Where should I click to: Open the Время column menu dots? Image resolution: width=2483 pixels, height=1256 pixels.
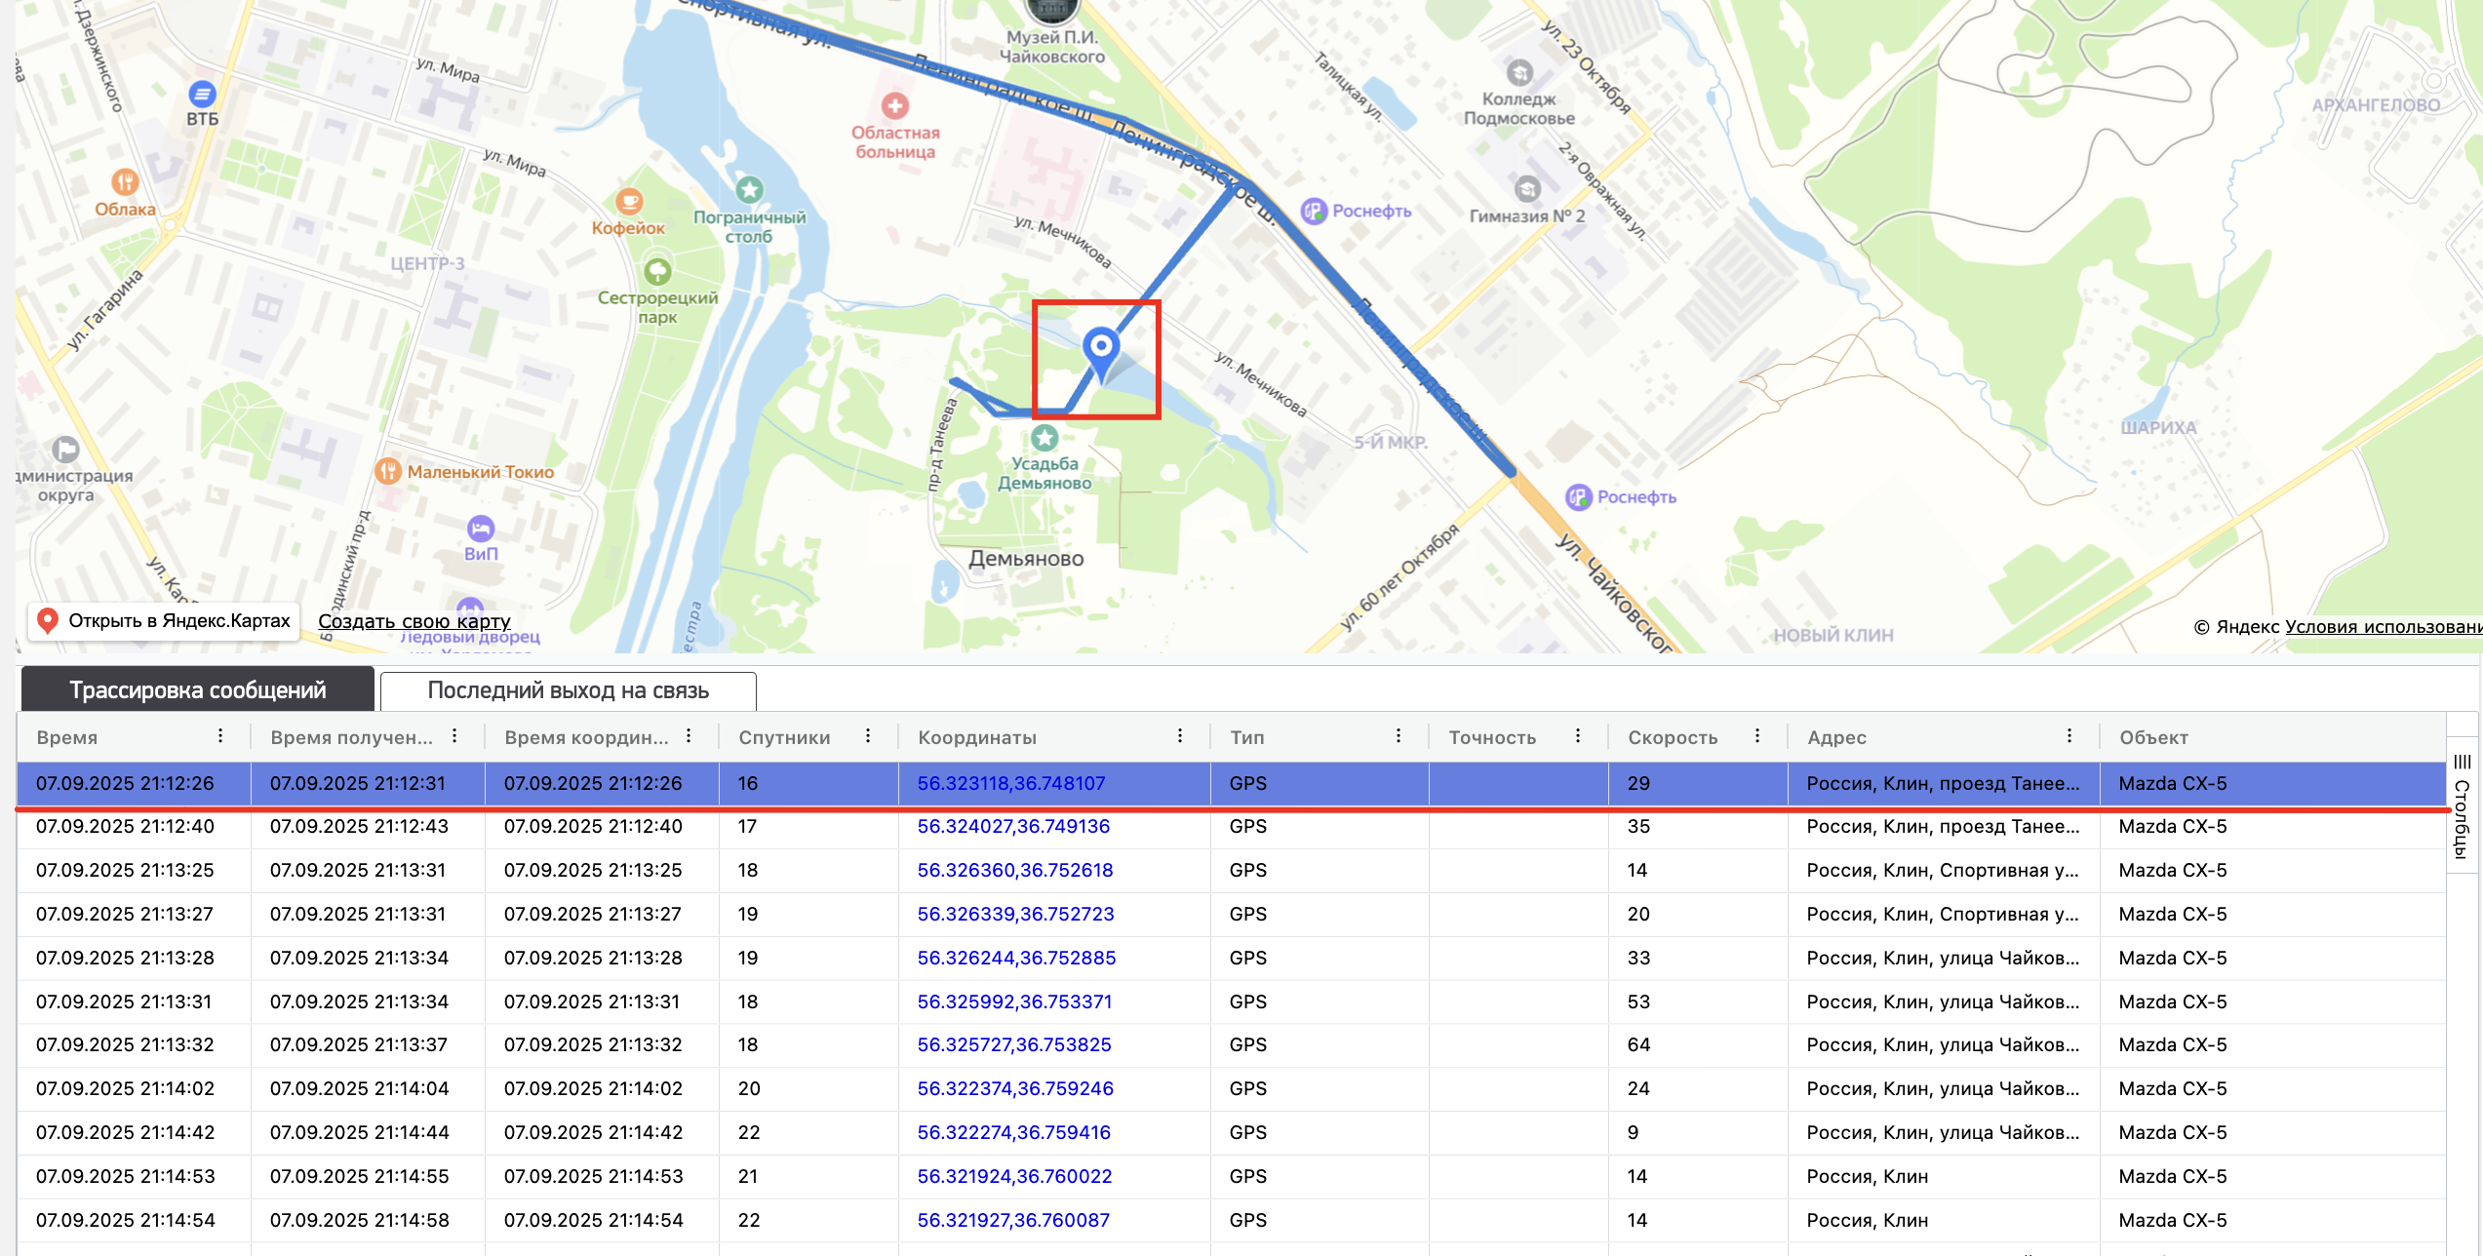tap(220, 736)
